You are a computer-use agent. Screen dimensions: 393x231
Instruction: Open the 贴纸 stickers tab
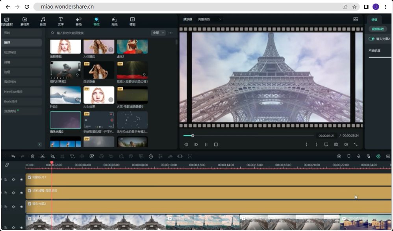click(x=114, y=22)
